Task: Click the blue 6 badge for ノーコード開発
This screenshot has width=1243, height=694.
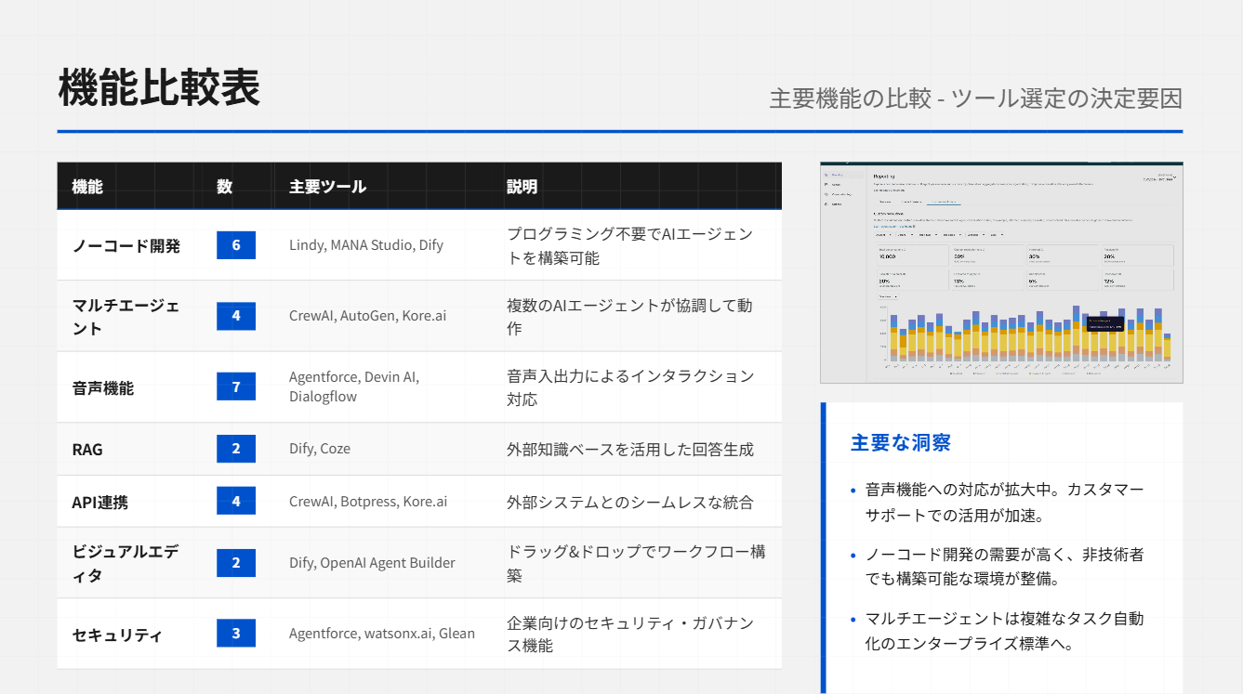Action: click(236, 245)
